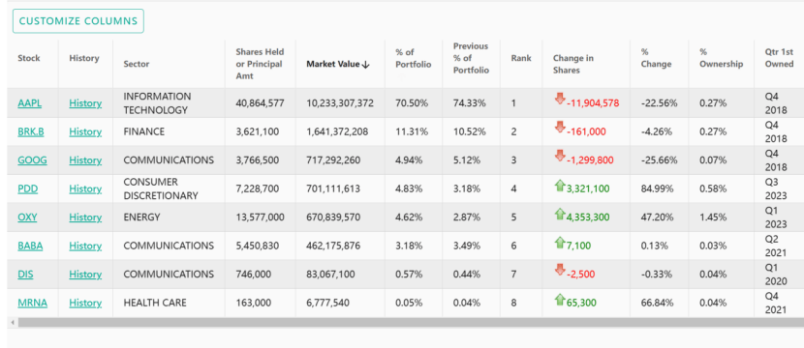Open History link for BABA
Image resolution: width=804 pixels, height=348 pixels.
click(x=85, y=246)
